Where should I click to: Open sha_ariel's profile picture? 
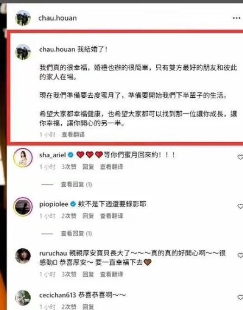pyautogui.click(x=23, y=158)
